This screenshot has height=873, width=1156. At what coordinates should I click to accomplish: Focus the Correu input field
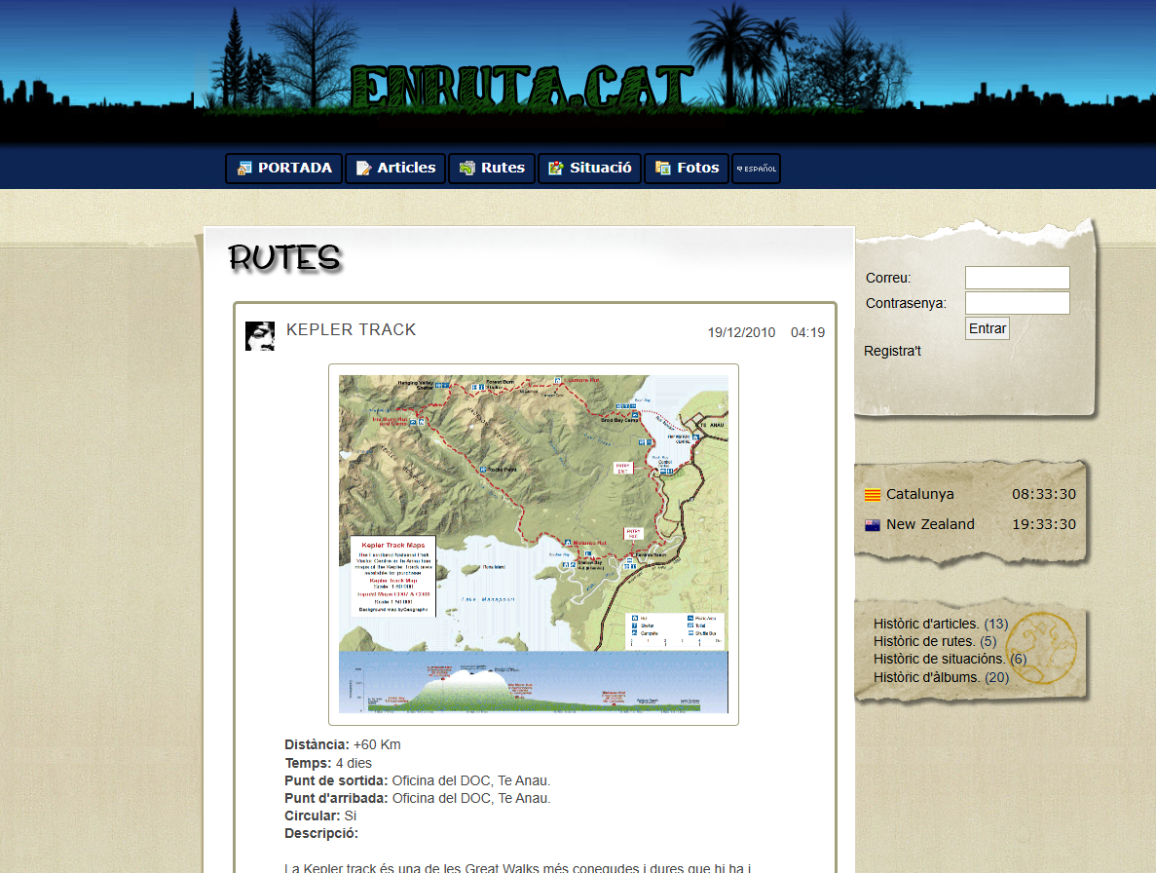click(1017, 278)
